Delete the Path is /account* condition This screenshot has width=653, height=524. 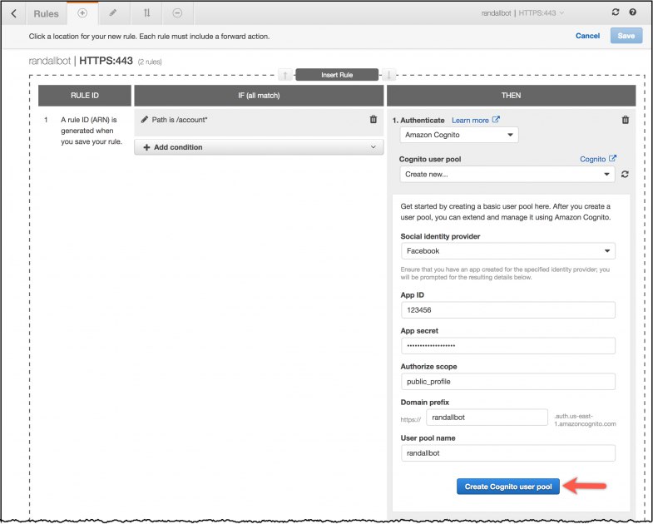[x=373, y=120]
